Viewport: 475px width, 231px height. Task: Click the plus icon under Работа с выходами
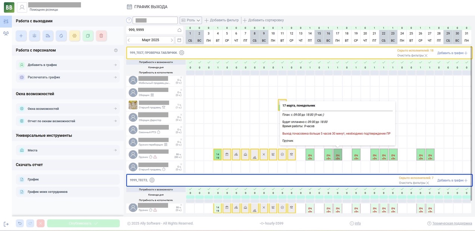tap(21, 36)
